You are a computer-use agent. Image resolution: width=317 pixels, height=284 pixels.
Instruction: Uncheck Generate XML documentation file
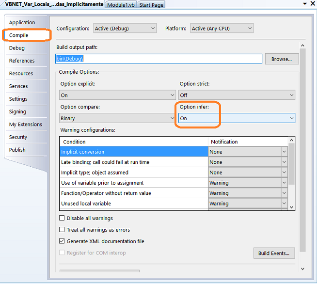tap(62, 241)
